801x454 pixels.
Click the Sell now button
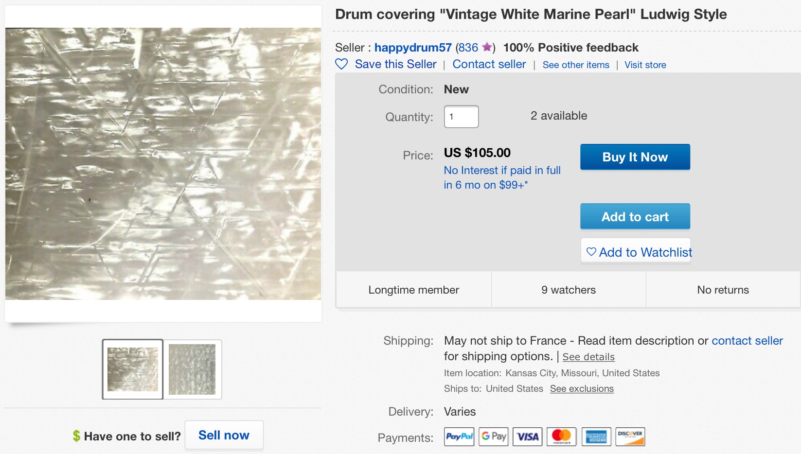pyautogui.click(x=224, y=435)
